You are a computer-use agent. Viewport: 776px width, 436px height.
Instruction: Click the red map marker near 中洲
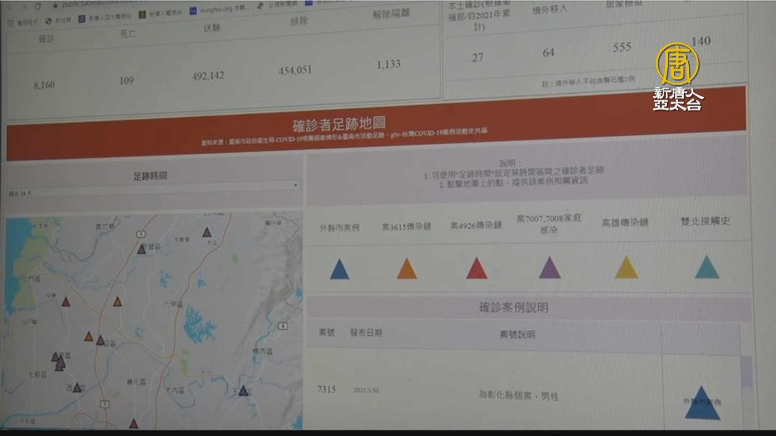[66, 302]
